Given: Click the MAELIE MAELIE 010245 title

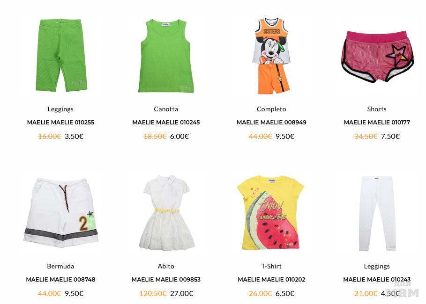Looking at the screenshot, I should point(166,123).
